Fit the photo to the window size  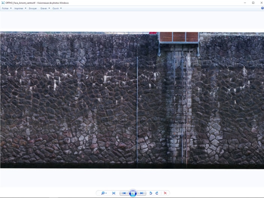[x=114, y=193]
